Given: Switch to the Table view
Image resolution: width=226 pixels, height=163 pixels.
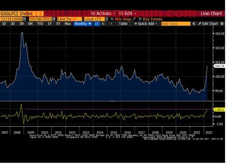Looking at the screenshot, I should pos(123,24).
